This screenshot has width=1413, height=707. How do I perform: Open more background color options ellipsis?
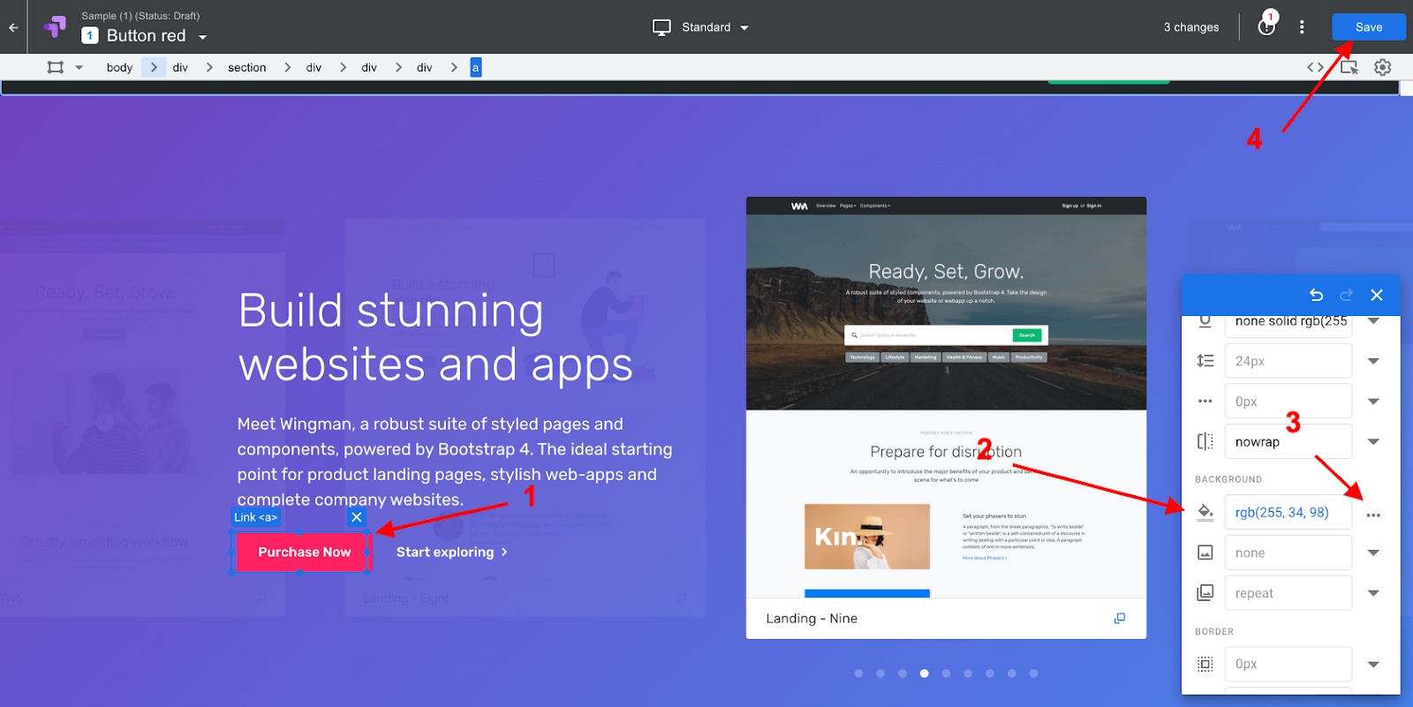(1373, 515)
